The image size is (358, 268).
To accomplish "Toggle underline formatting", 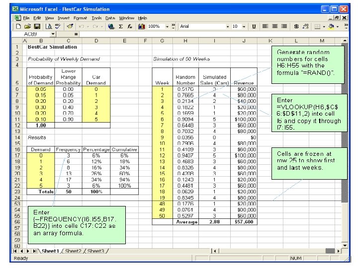I will point(254,26).
